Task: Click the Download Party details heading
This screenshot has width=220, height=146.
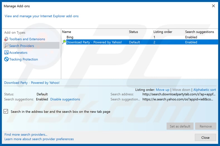Action: [x=32, y=83]
